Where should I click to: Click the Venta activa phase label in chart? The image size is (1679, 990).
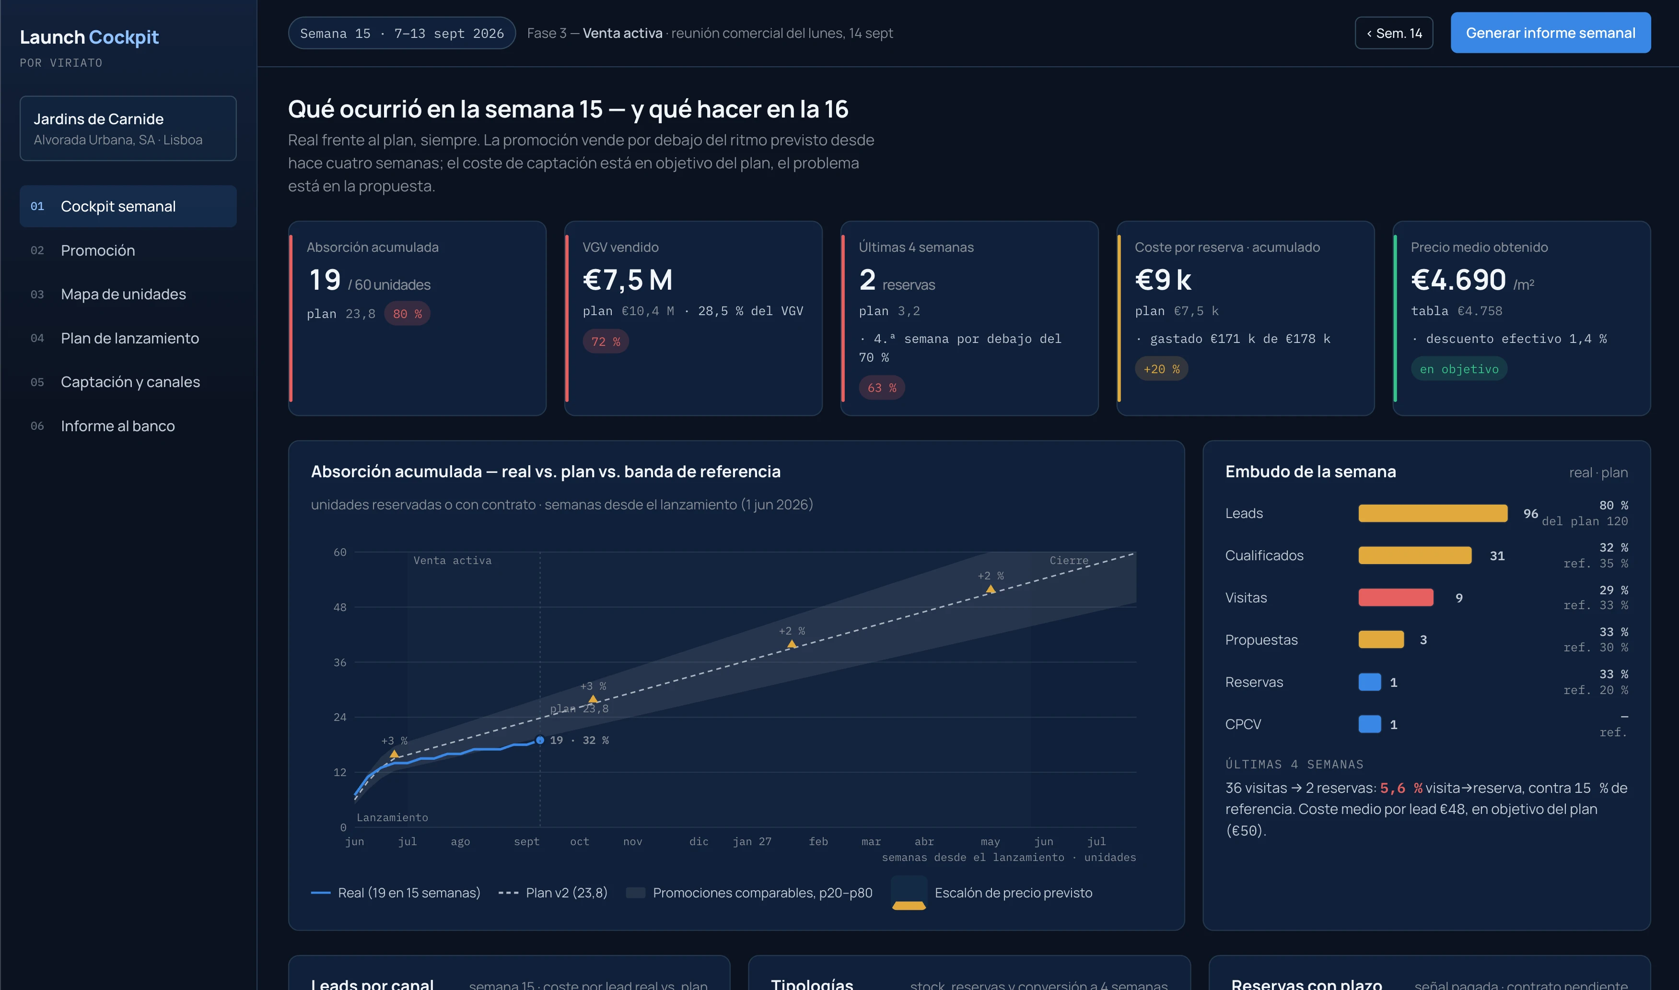[452, 560]
